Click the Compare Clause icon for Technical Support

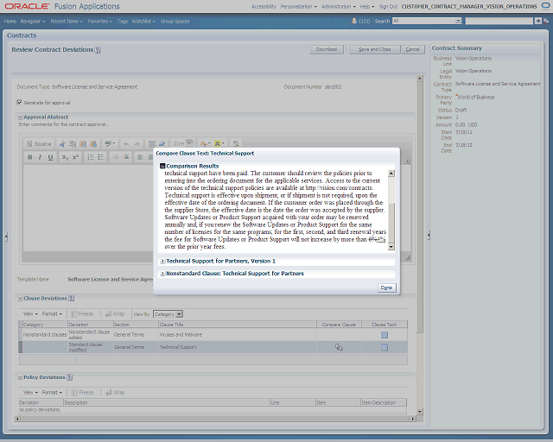click(x=339, y=348)
